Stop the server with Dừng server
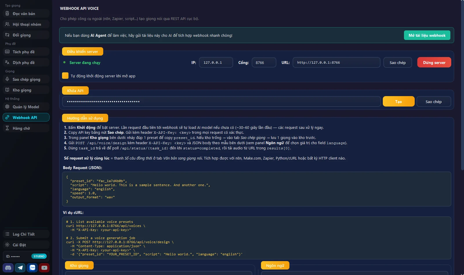Image resolution: width=464 pixels, height=275 pixels. (434, 63)
